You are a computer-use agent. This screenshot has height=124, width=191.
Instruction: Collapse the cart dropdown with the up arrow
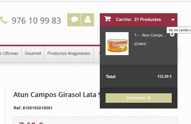coord(173,20)
